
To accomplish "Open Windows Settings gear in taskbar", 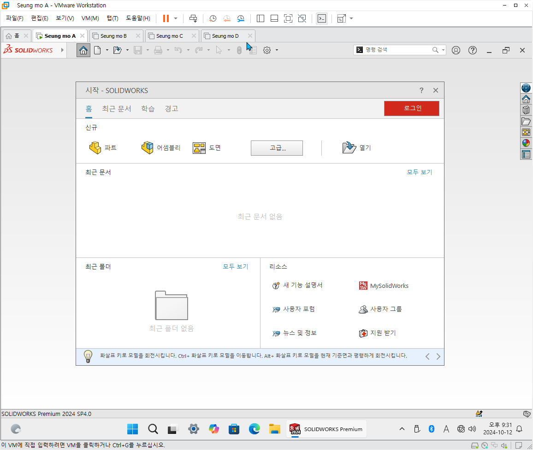I will point(193,429).
